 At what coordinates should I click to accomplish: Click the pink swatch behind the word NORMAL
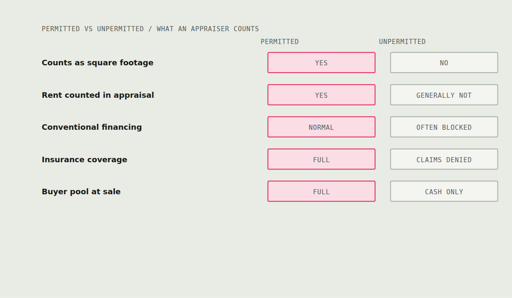pos(321,127)
